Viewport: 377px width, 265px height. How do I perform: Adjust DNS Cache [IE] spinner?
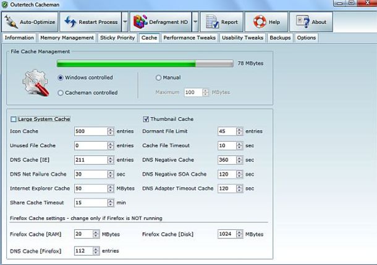point(111,160)
